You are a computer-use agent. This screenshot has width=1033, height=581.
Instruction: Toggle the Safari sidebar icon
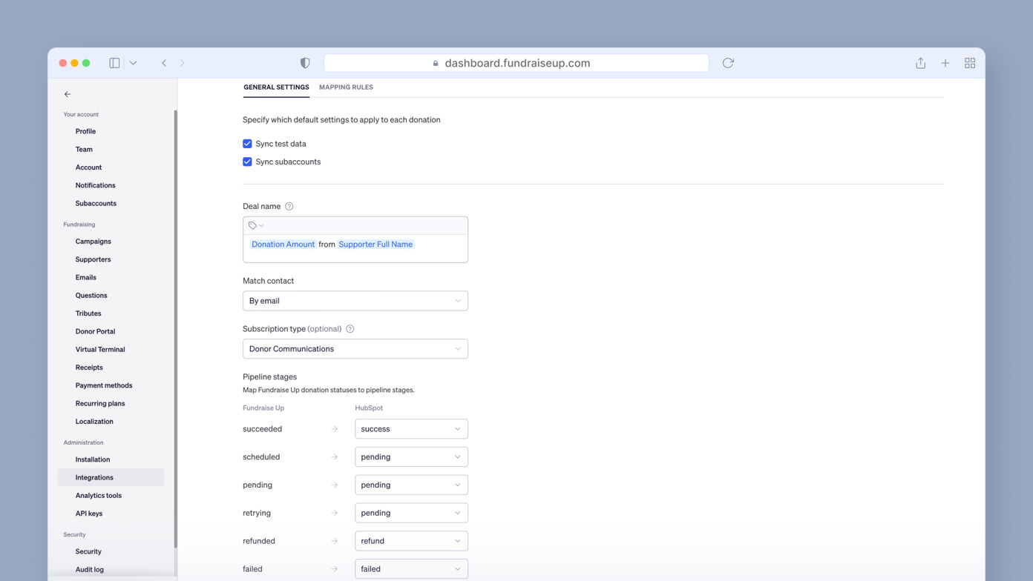coord(114,63)
